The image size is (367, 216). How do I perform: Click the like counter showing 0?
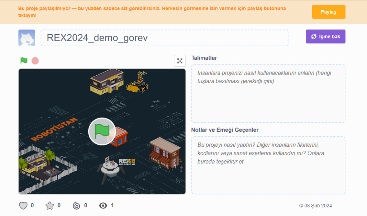click(32, 205)
